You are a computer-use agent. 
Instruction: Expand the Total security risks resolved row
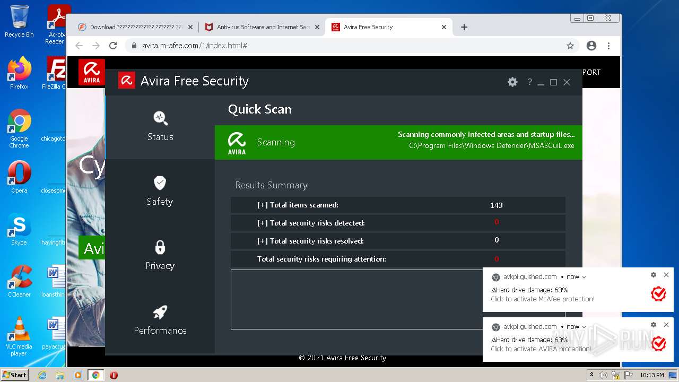tap(398, 241)
